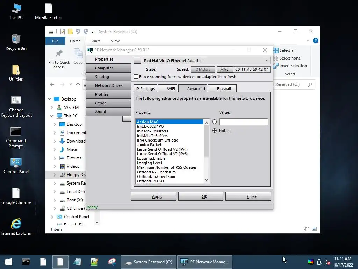Click the MAC button

[225, 69]
